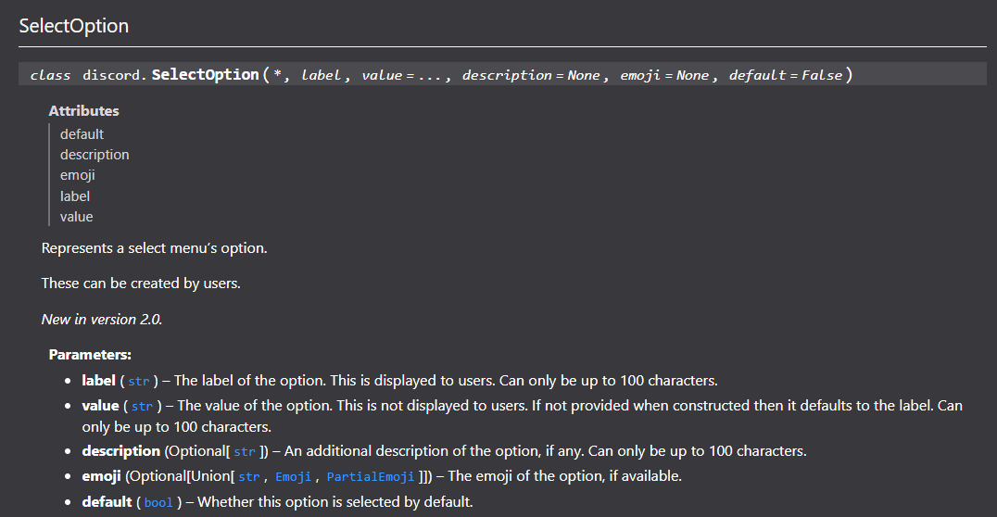The height and width of the screenshot is (517, 997).
Task: Click the SelectOption section heading
Action: [x=74, y=25]
